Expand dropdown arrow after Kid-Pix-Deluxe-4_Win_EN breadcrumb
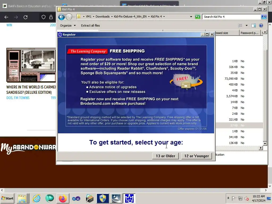The width and height of the screenshot is (272, 204). click(149, 17)
